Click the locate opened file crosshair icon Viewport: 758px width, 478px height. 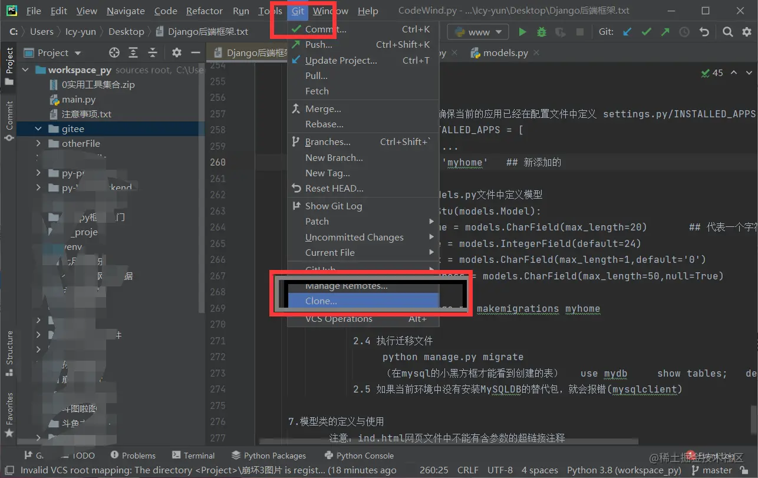[114, 52]
